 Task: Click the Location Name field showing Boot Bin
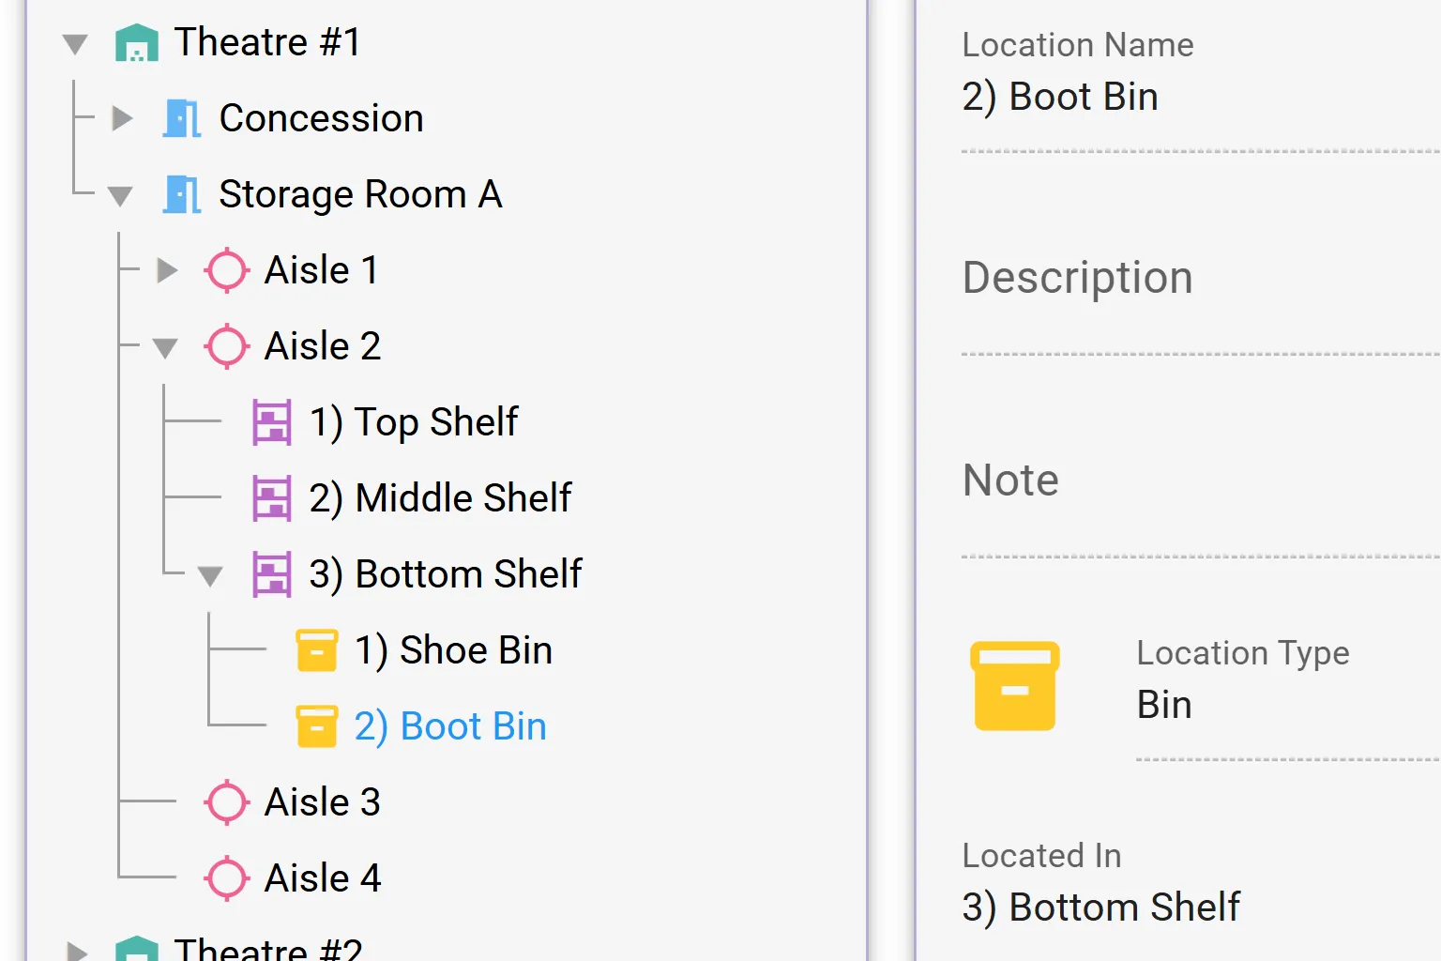pos(1060,96)
